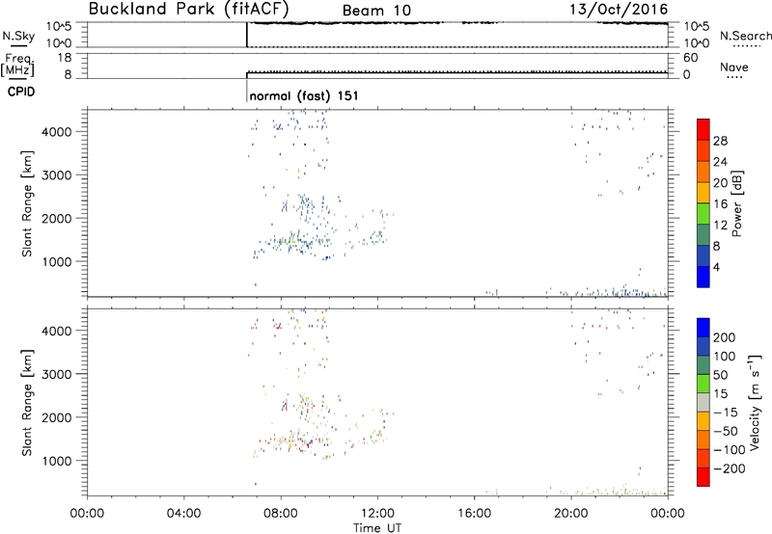Select the '04:00' time tick label
The image size is (772, 534).
point(183,514)
